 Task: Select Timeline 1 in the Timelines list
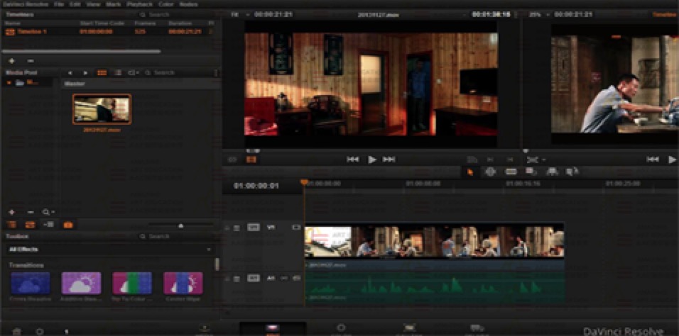tap(108, 32)
